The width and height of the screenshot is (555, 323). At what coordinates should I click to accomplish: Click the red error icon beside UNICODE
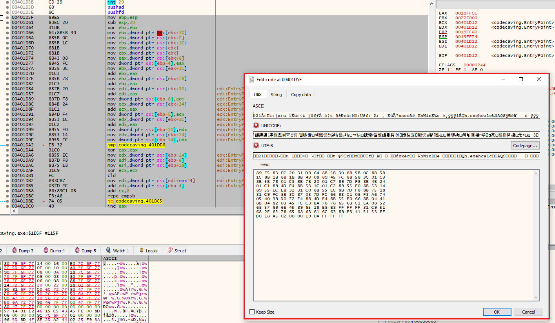tap(256, 126)
